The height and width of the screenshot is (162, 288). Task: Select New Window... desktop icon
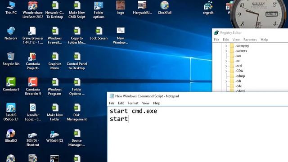pyautogui.click(x=121, y=35)
